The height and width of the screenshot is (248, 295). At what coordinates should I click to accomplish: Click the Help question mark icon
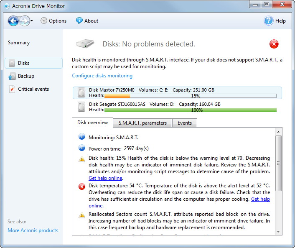point(269,21)
